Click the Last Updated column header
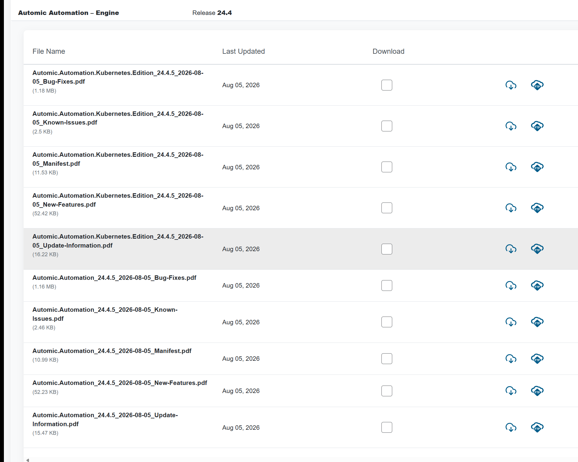The height and width of the screenshot is (462, 578). click(244, 51)
